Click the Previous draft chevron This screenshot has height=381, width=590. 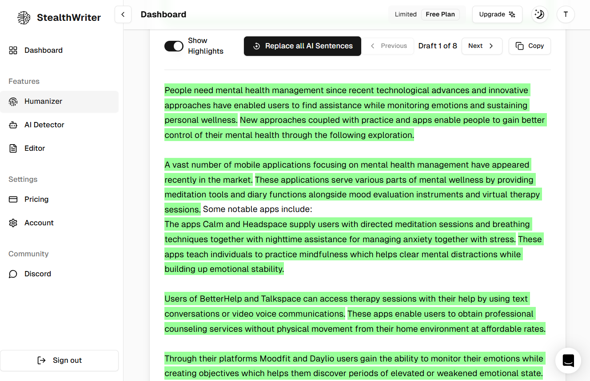pyautogui.click(x=372, y=46)
